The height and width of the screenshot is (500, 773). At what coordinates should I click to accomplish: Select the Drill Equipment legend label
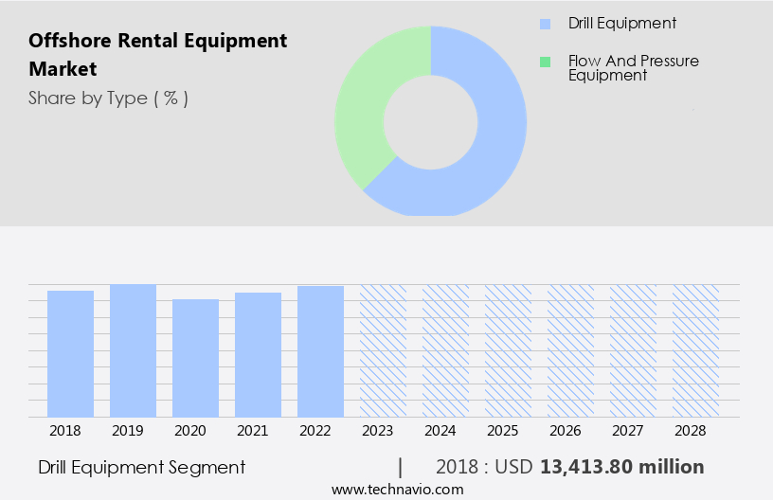pyautogui.click(x=621, y=23)
